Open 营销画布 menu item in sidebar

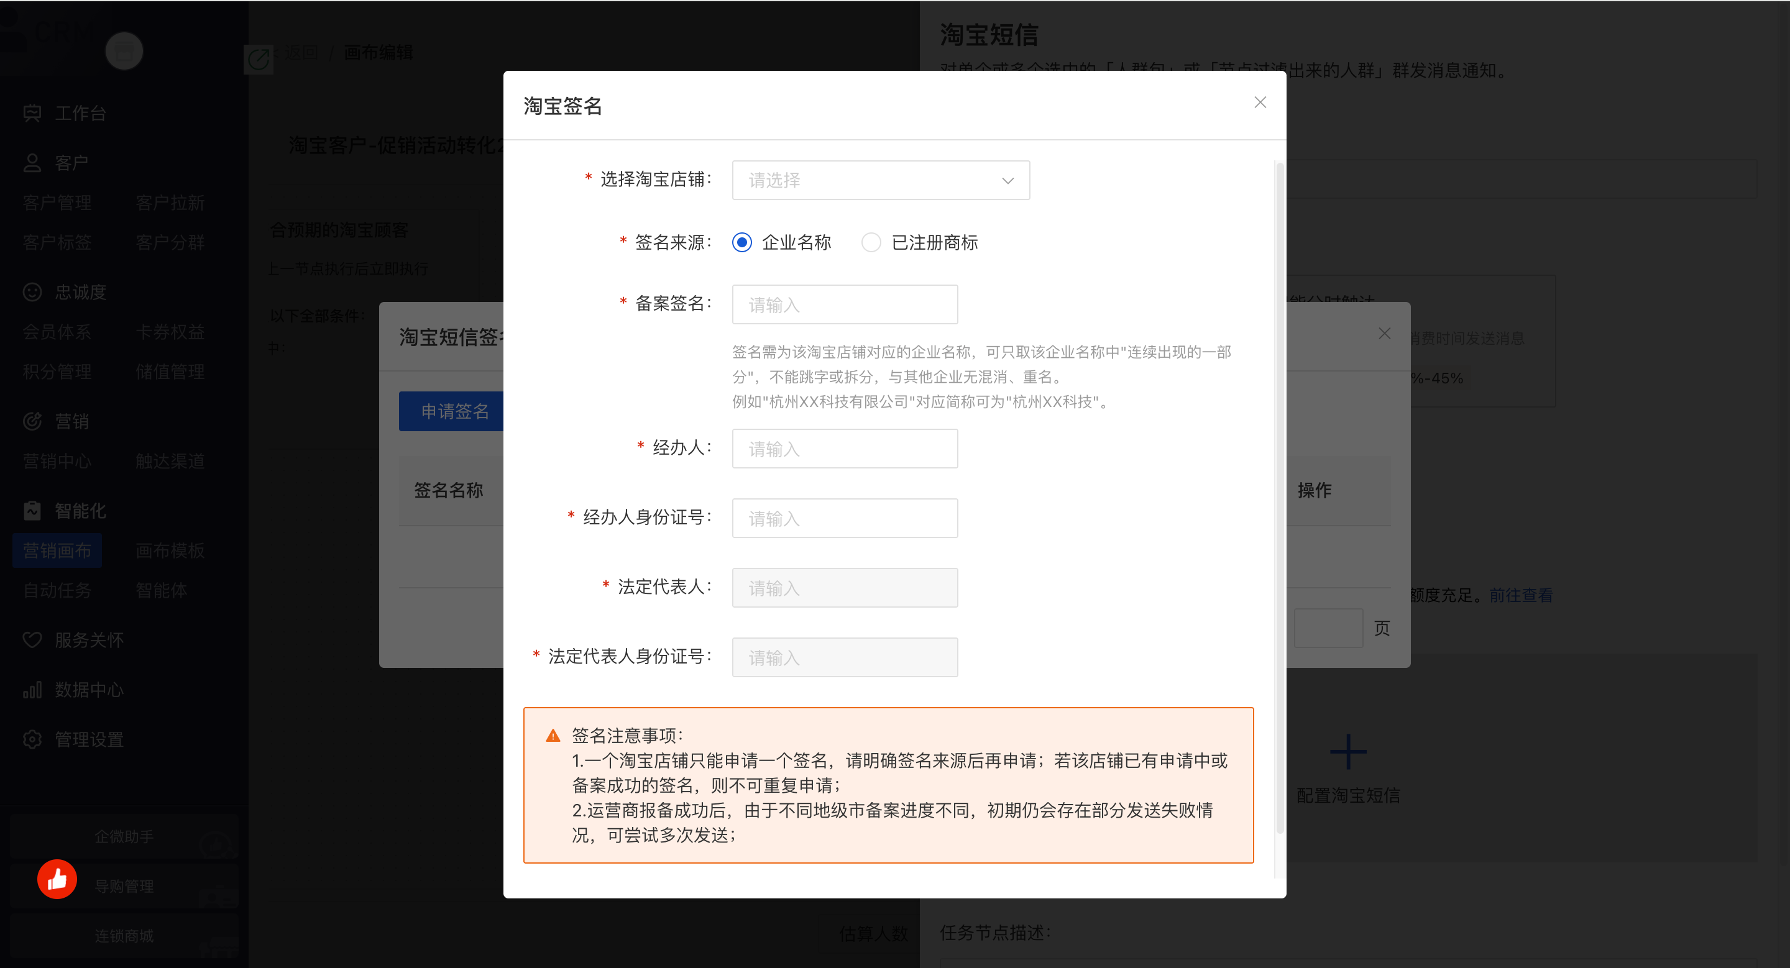[57, 550]
